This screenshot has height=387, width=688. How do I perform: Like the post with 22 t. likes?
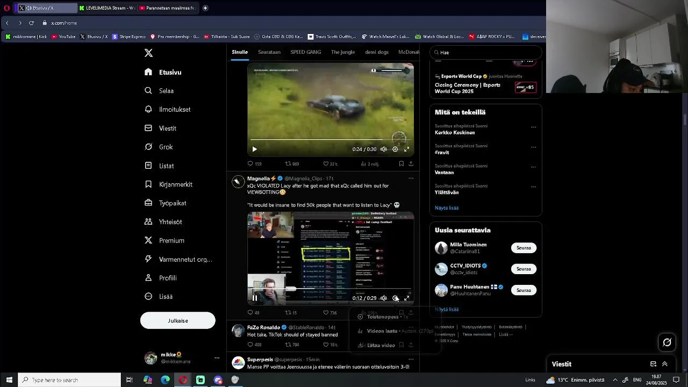click(330, 164)
